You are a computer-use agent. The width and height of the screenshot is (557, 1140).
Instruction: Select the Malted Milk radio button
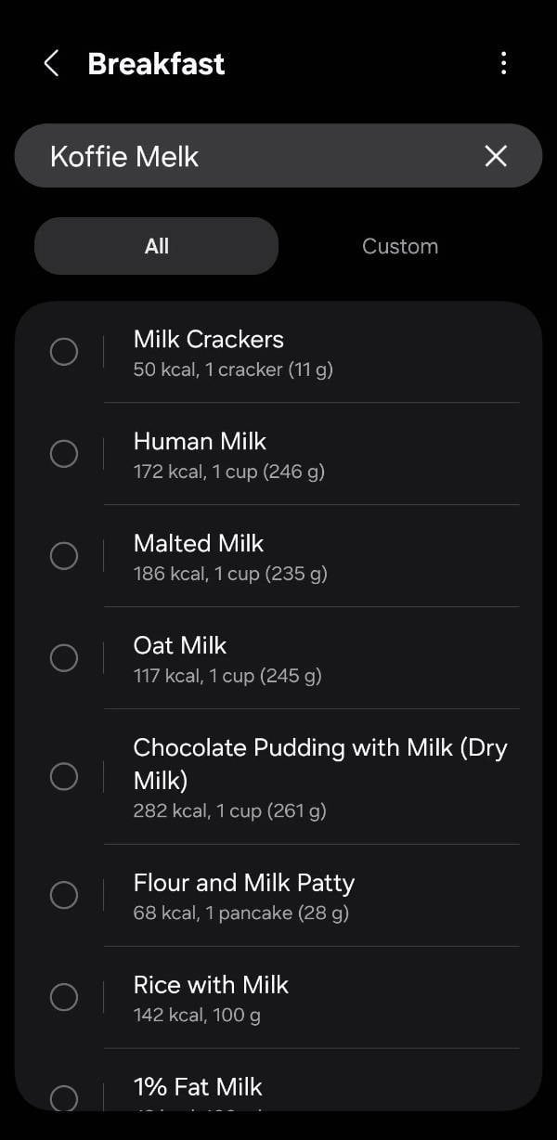tap(63, 556)
